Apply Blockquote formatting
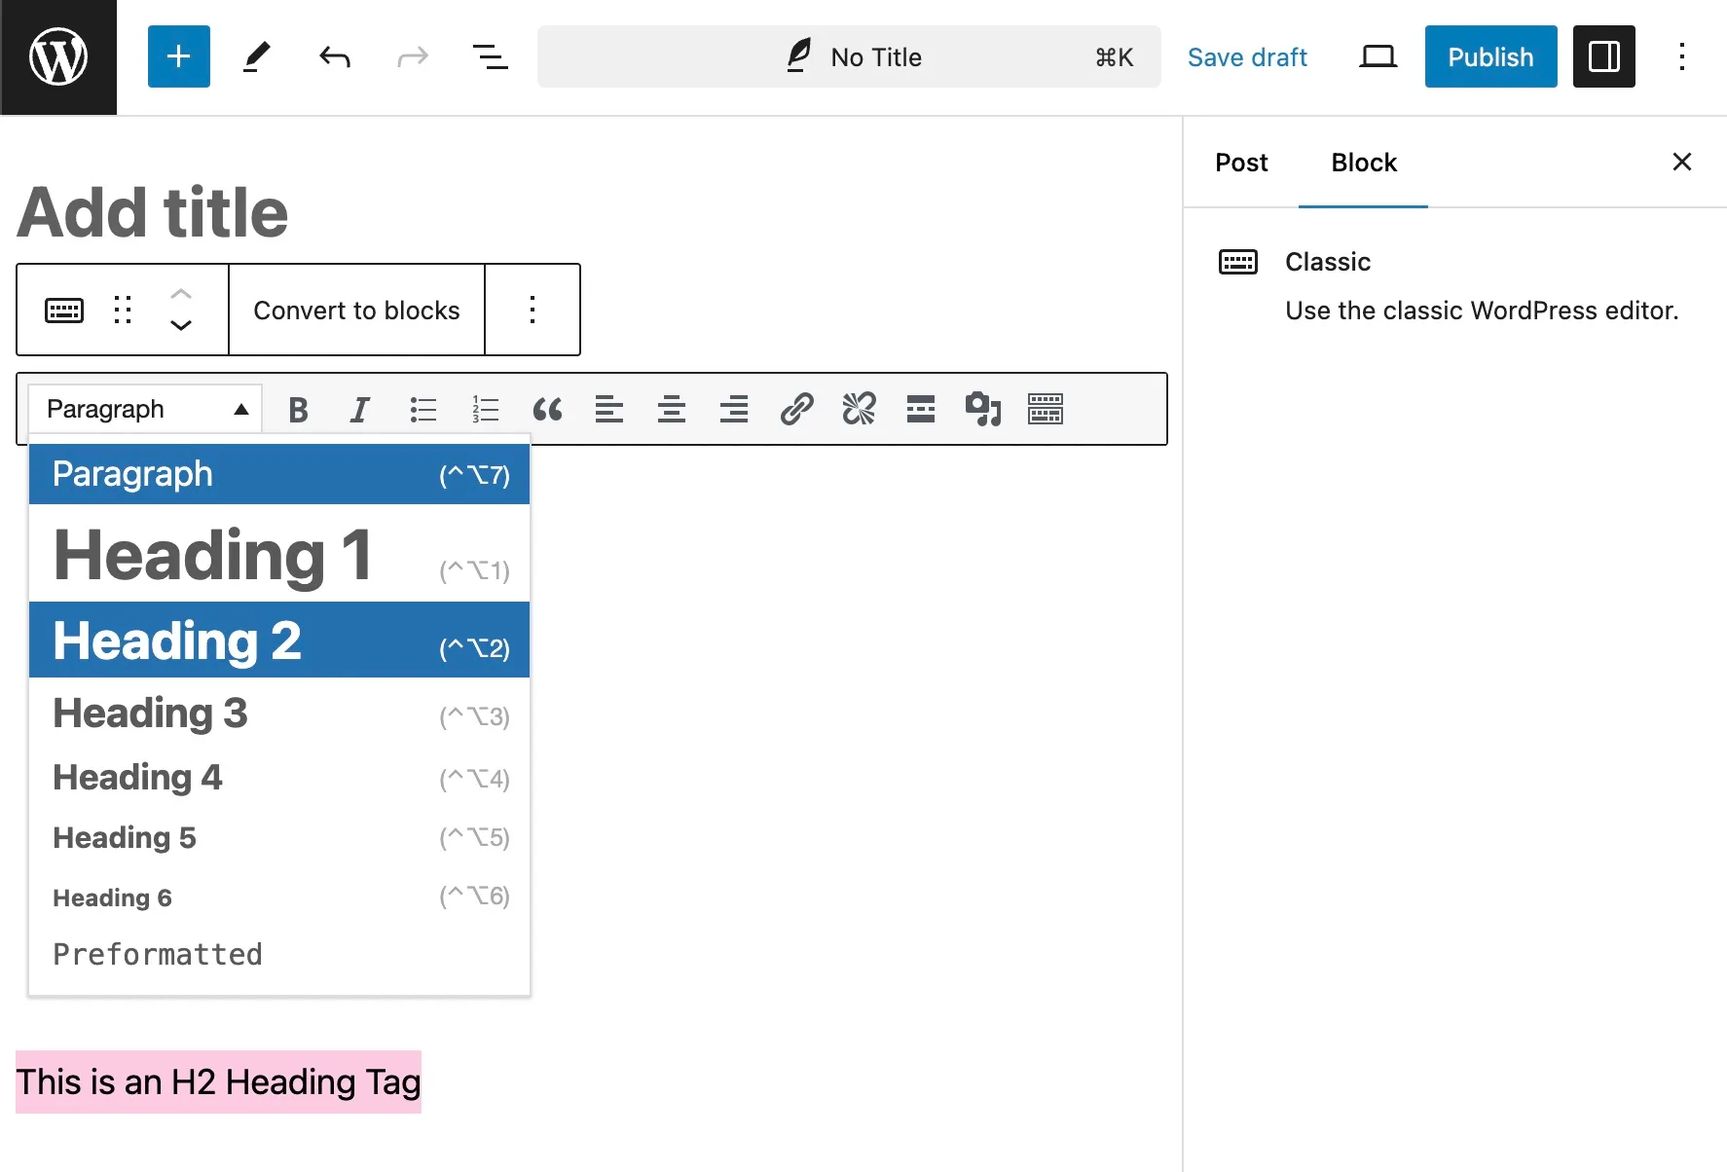The image size is (1727, 1172). (x=547, y=410)
